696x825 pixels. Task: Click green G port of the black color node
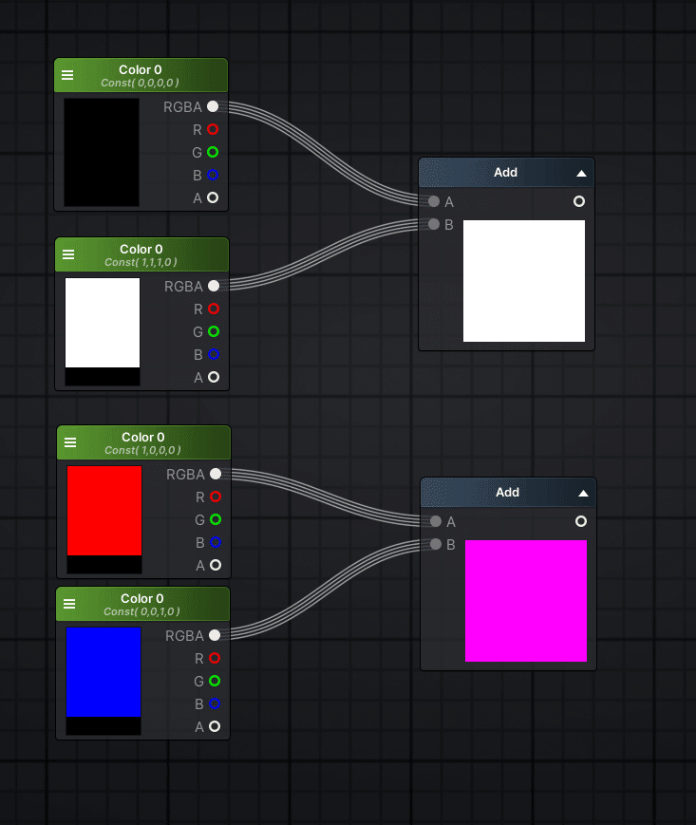(x=213, y=152)
